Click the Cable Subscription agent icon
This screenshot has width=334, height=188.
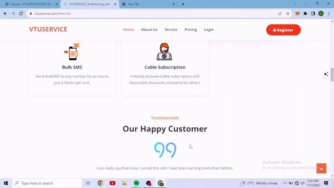[164, 52]
